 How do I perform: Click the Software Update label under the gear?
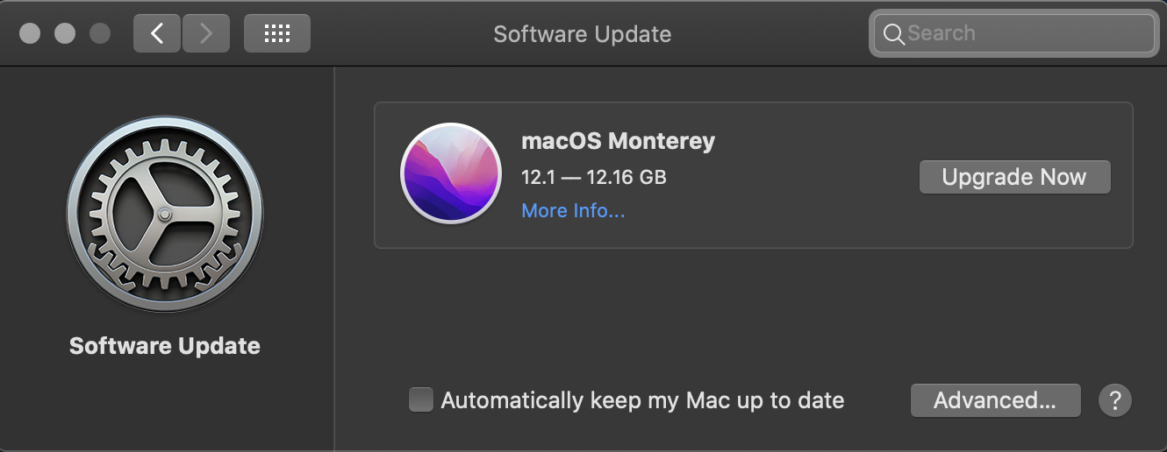(x=165, y=346)
